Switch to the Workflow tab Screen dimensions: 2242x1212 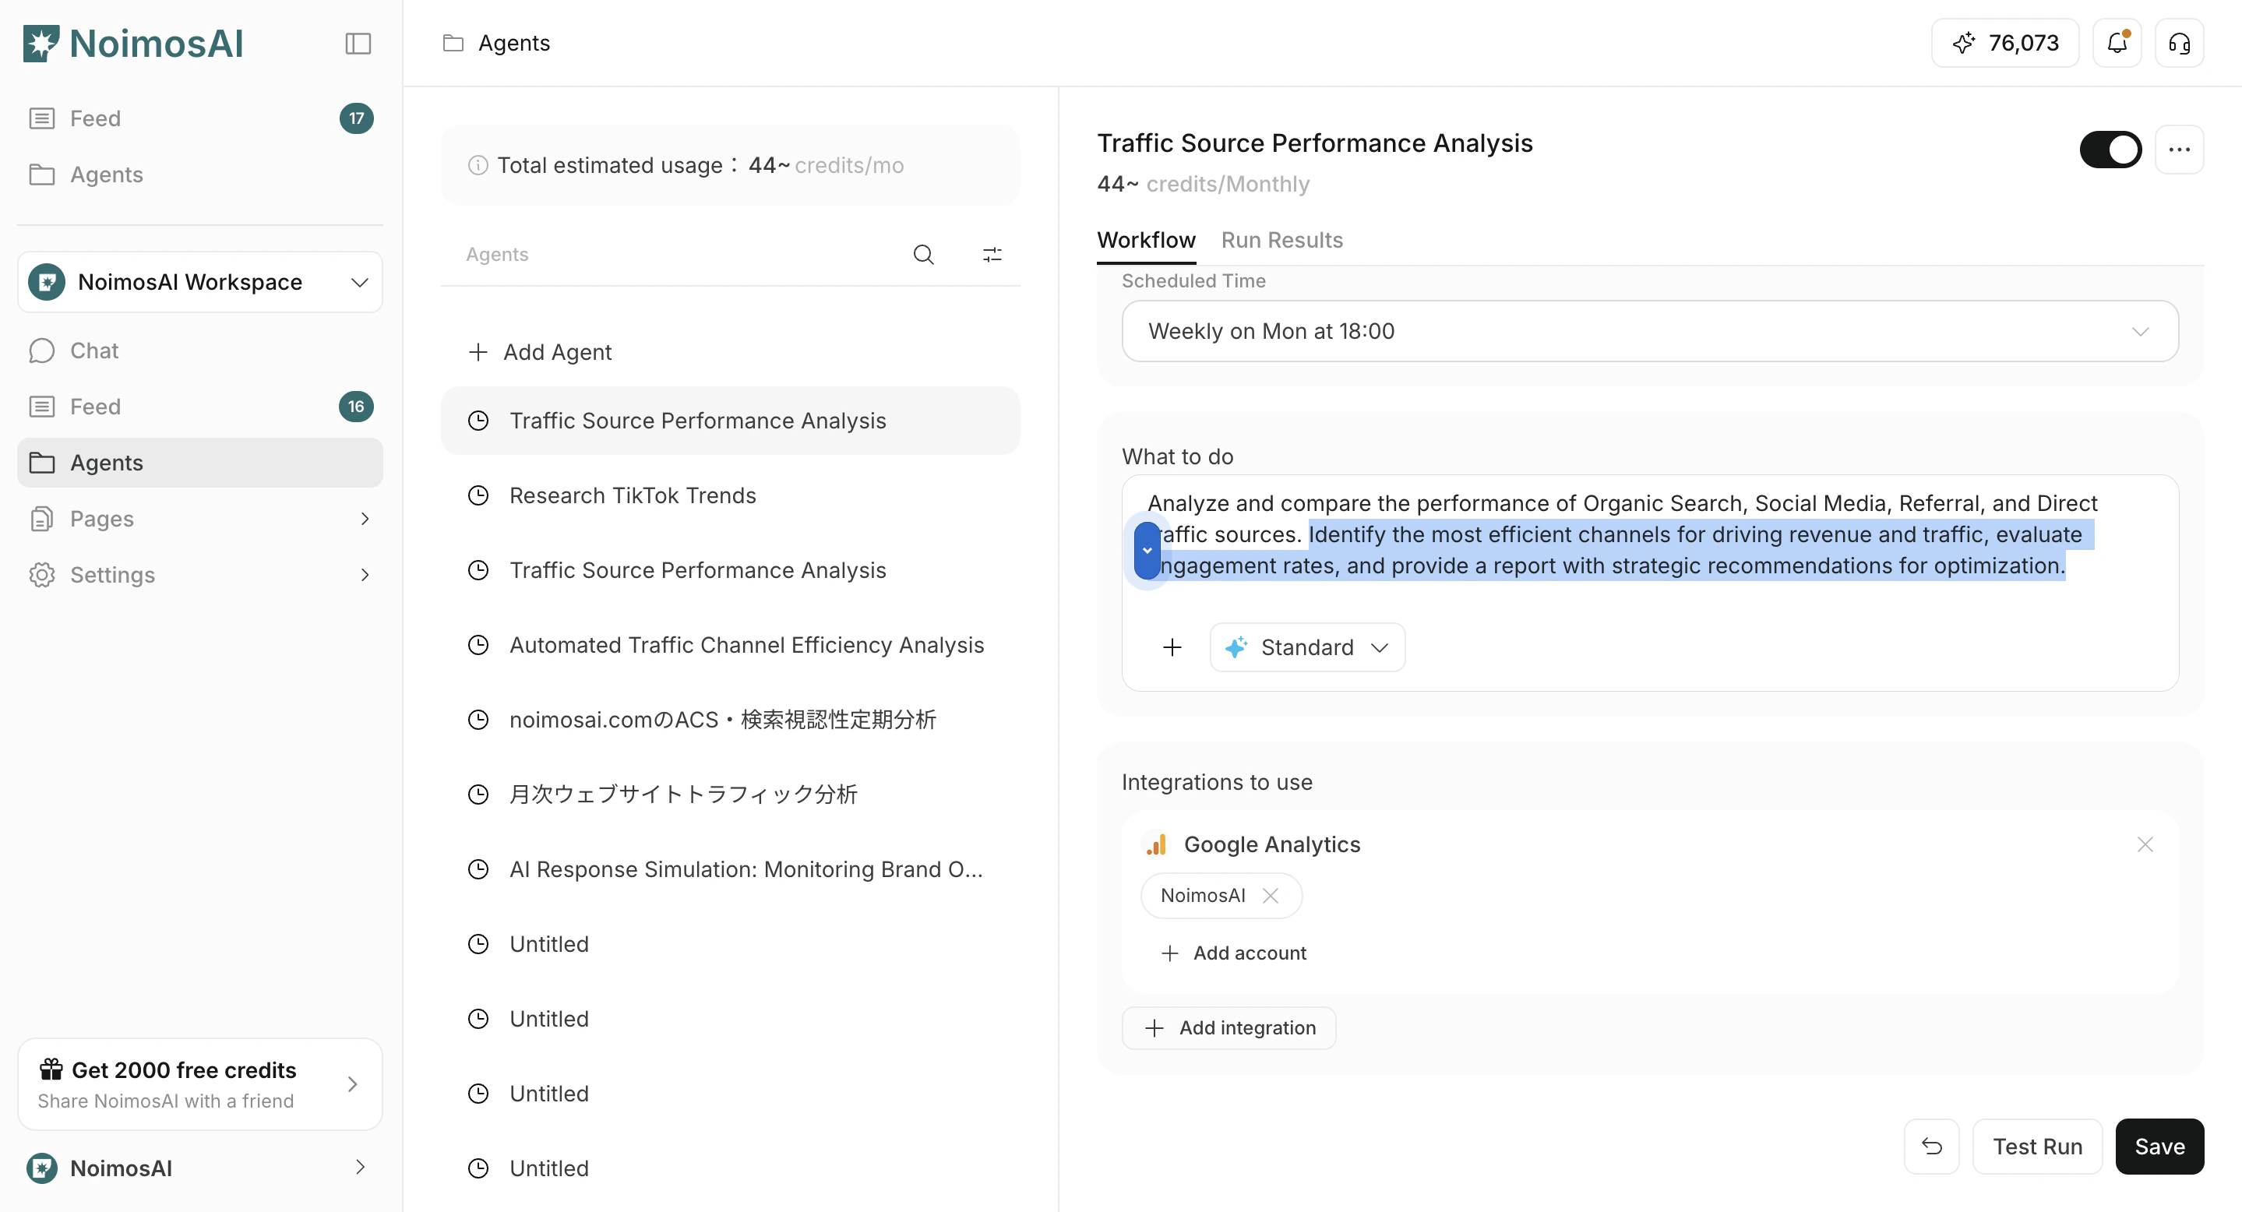(x=1145, y=240)
